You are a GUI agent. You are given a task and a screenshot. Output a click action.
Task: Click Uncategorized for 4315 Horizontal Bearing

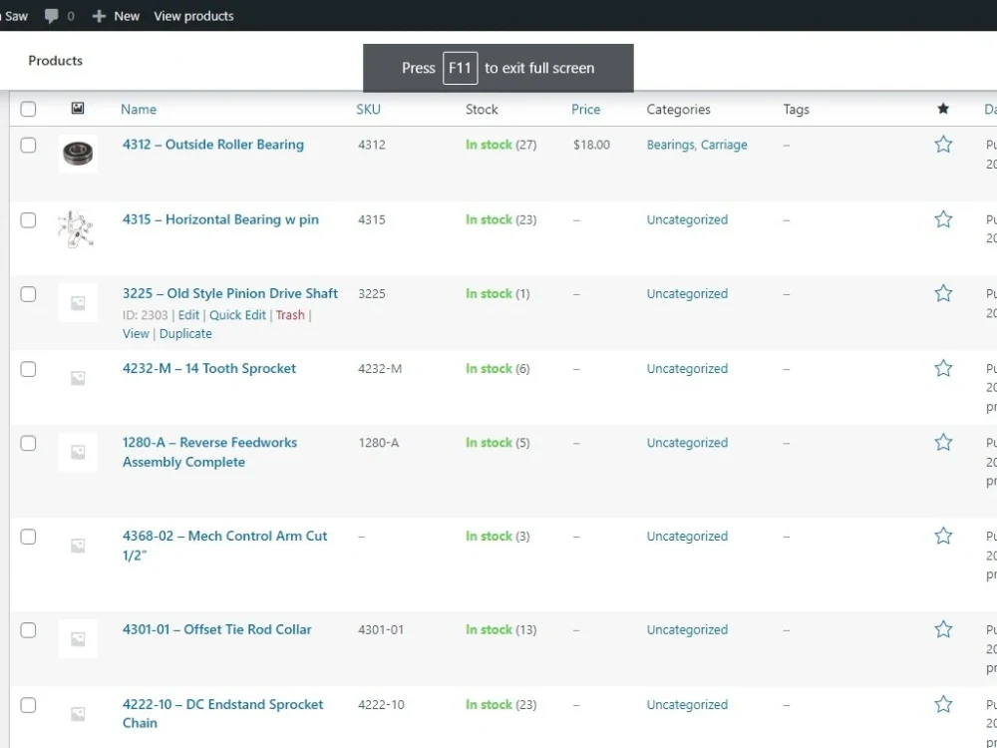click(x=687, y=219)
